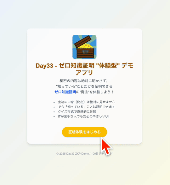170x185 pixels.
Task: Click the gold coins in the chest
Action: 86,46
